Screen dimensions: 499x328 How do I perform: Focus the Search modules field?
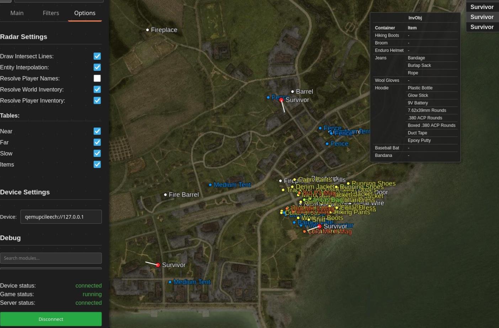pyautogui.click(x=51, y=258)
